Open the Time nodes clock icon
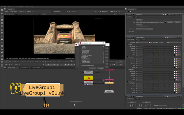The width and height of the screenshot is (184, 115). tap(2, 17)
